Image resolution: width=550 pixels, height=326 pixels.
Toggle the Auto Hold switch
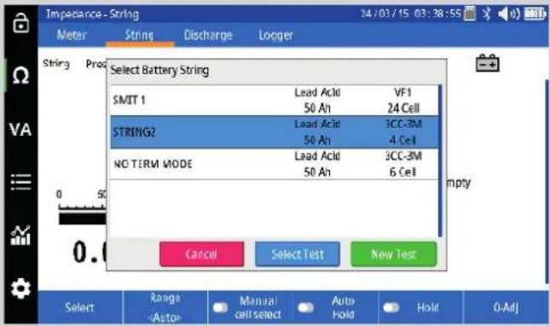coord(305,308)
